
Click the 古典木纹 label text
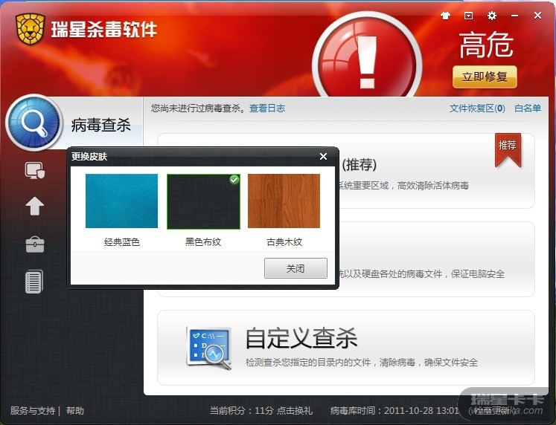(284, 242)
